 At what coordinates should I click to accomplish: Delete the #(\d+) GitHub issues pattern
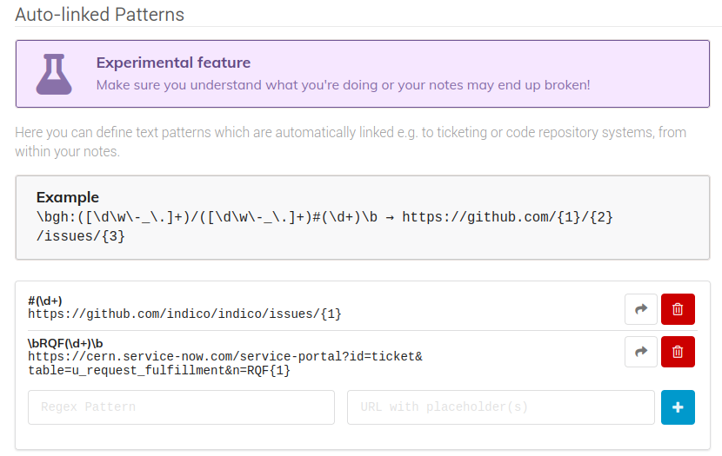(x=678, y=309)
